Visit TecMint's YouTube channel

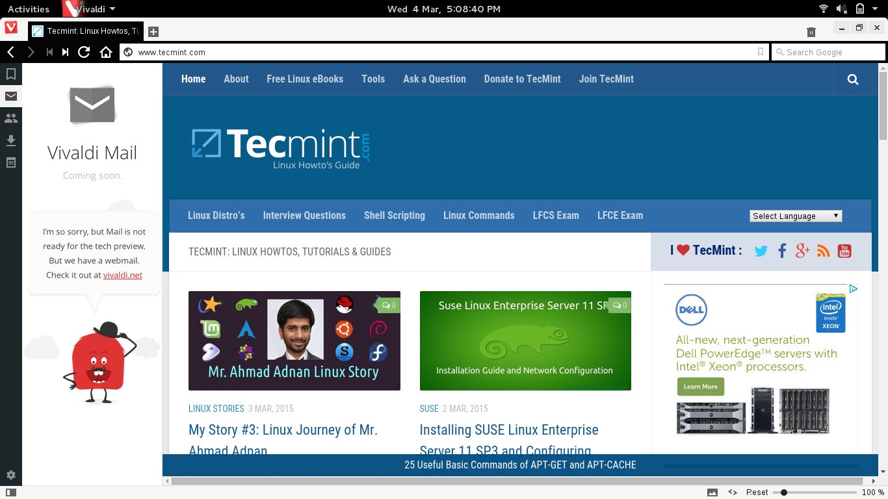(844, 251)
